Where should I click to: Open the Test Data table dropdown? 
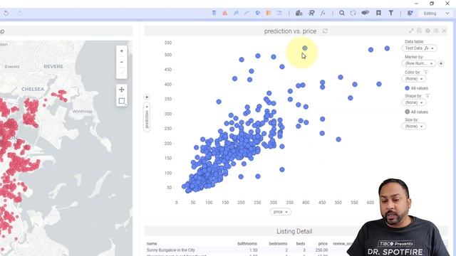(x=419, y=48)
